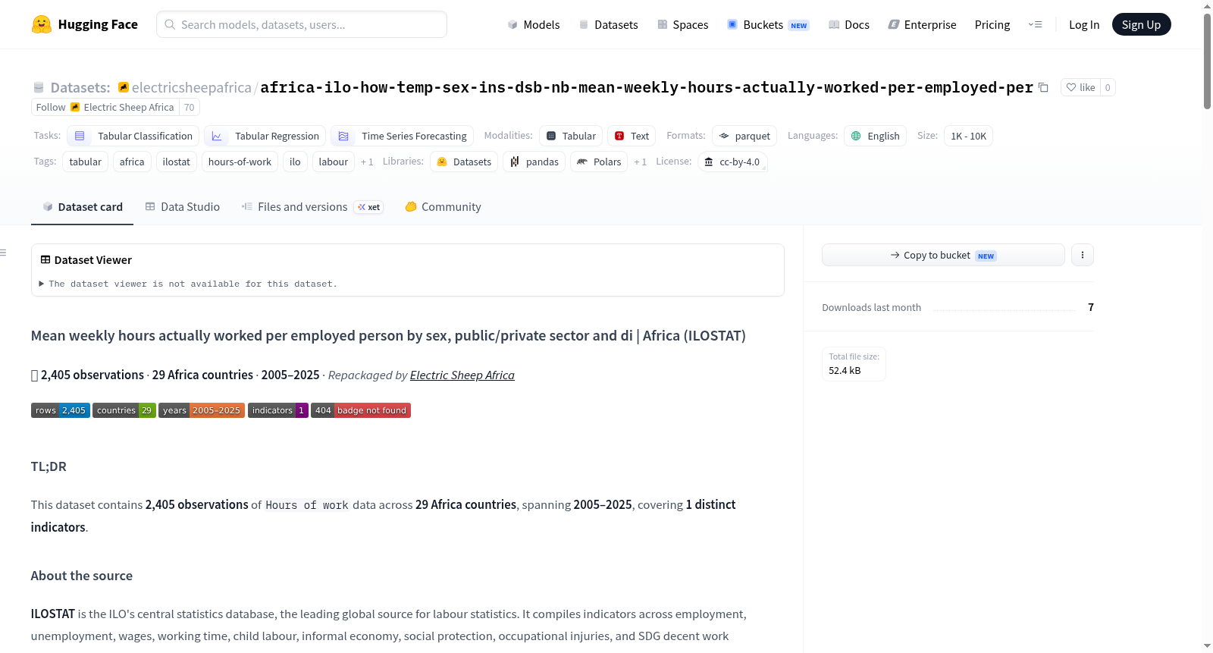1213x653 pixels.
Task: Show the additional +1 libraries
Action: (x=640, y=162)
